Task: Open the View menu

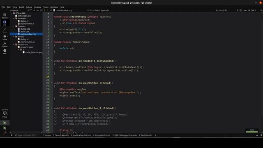Action: pos(15,7)
